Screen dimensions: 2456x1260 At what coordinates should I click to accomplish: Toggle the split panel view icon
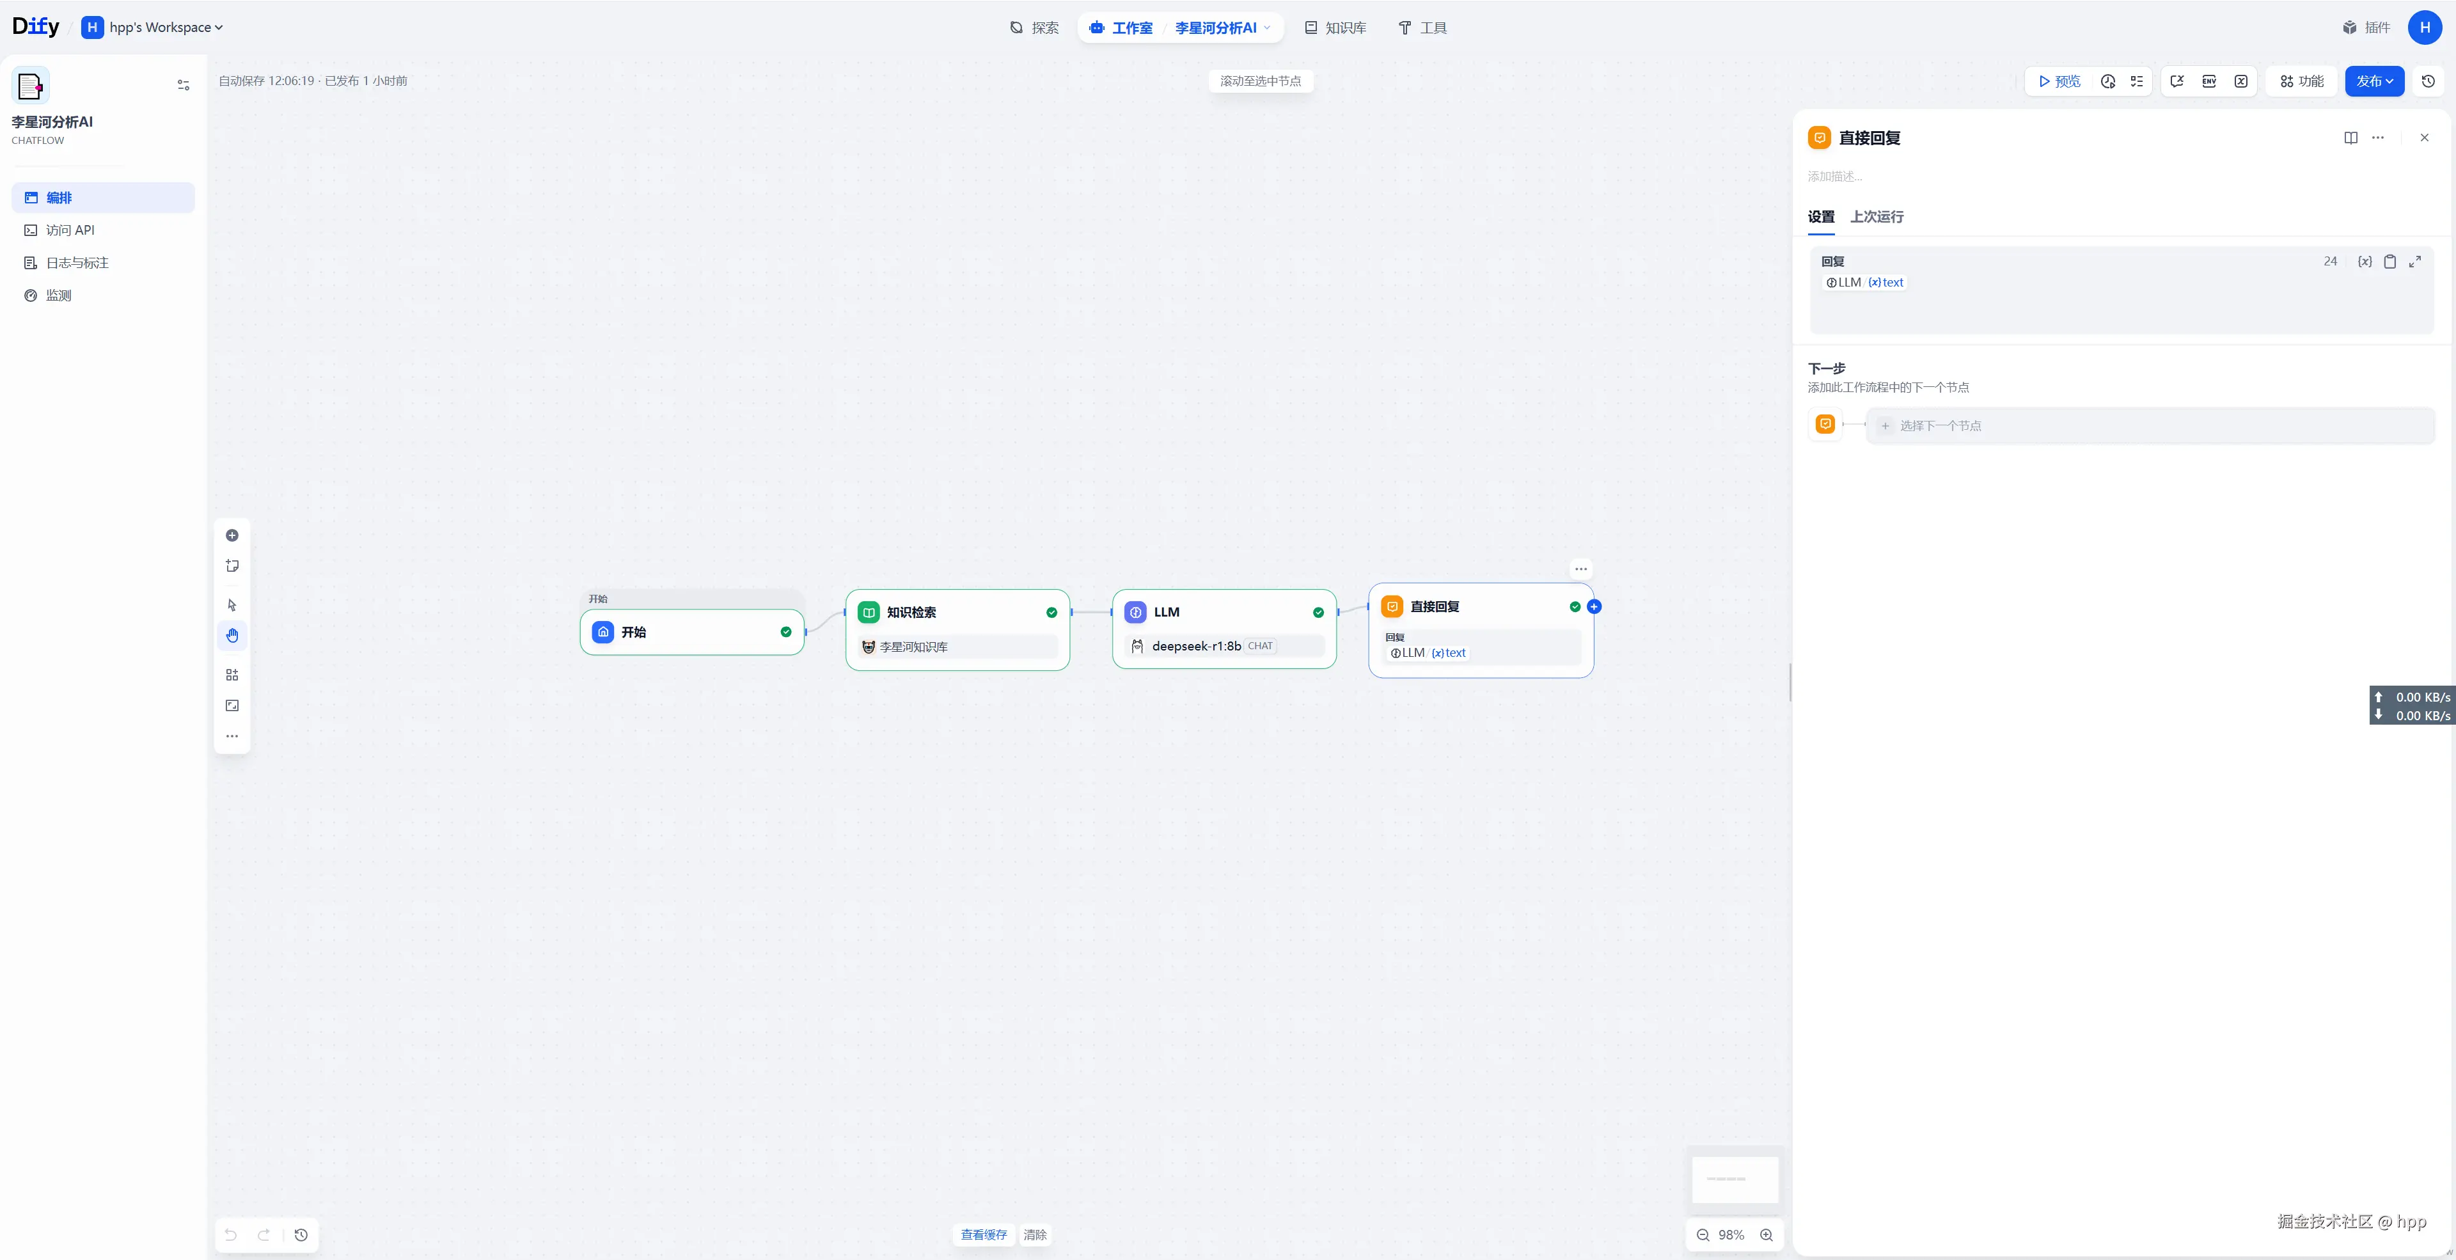tap(2350, 138)
